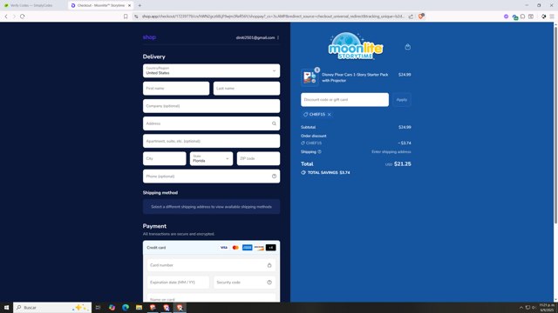Click the Discount code or gift card field
Viewport: 558px width, 313px height.
coord(345,100)
